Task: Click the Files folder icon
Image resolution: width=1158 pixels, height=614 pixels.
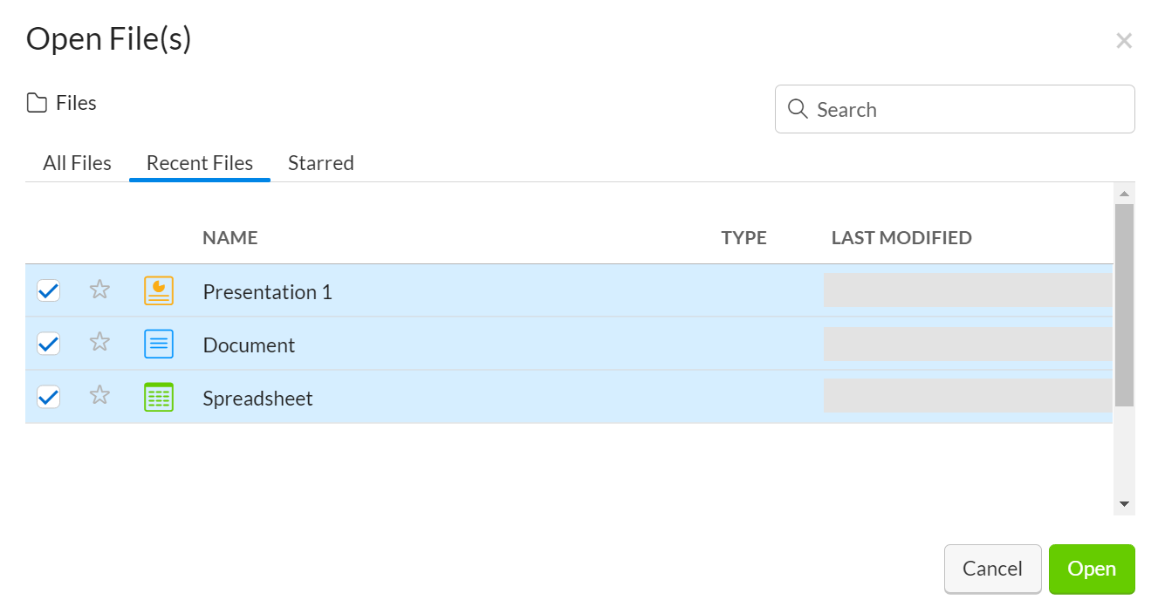Action: [37, 104]
